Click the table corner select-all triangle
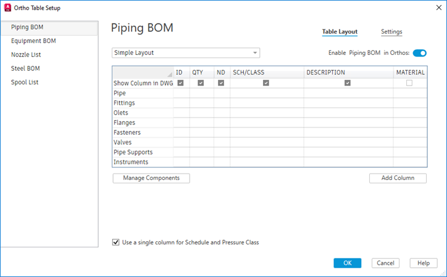The height and width of the screenshot is (277, 447). click(x=169, y=74)
